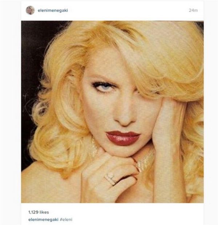Open the round profile avatar of elenimenegaki

30,11
